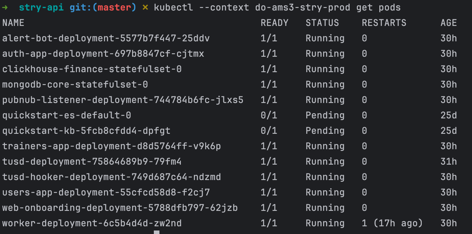
Task: Click the AGE column header
Action: click(x=448, y=23)
